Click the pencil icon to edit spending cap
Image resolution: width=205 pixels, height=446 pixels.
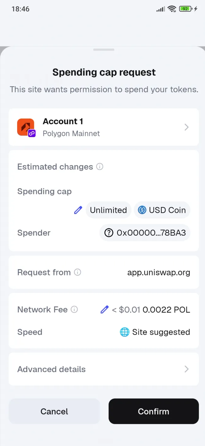point(78,210)
